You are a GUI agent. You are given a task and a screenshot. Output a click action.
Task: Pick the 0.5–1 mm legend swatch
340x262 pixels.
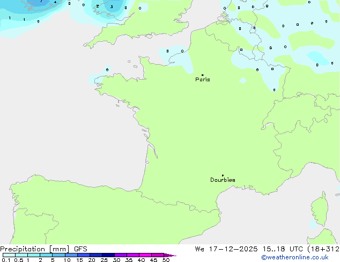click(21, 255)
